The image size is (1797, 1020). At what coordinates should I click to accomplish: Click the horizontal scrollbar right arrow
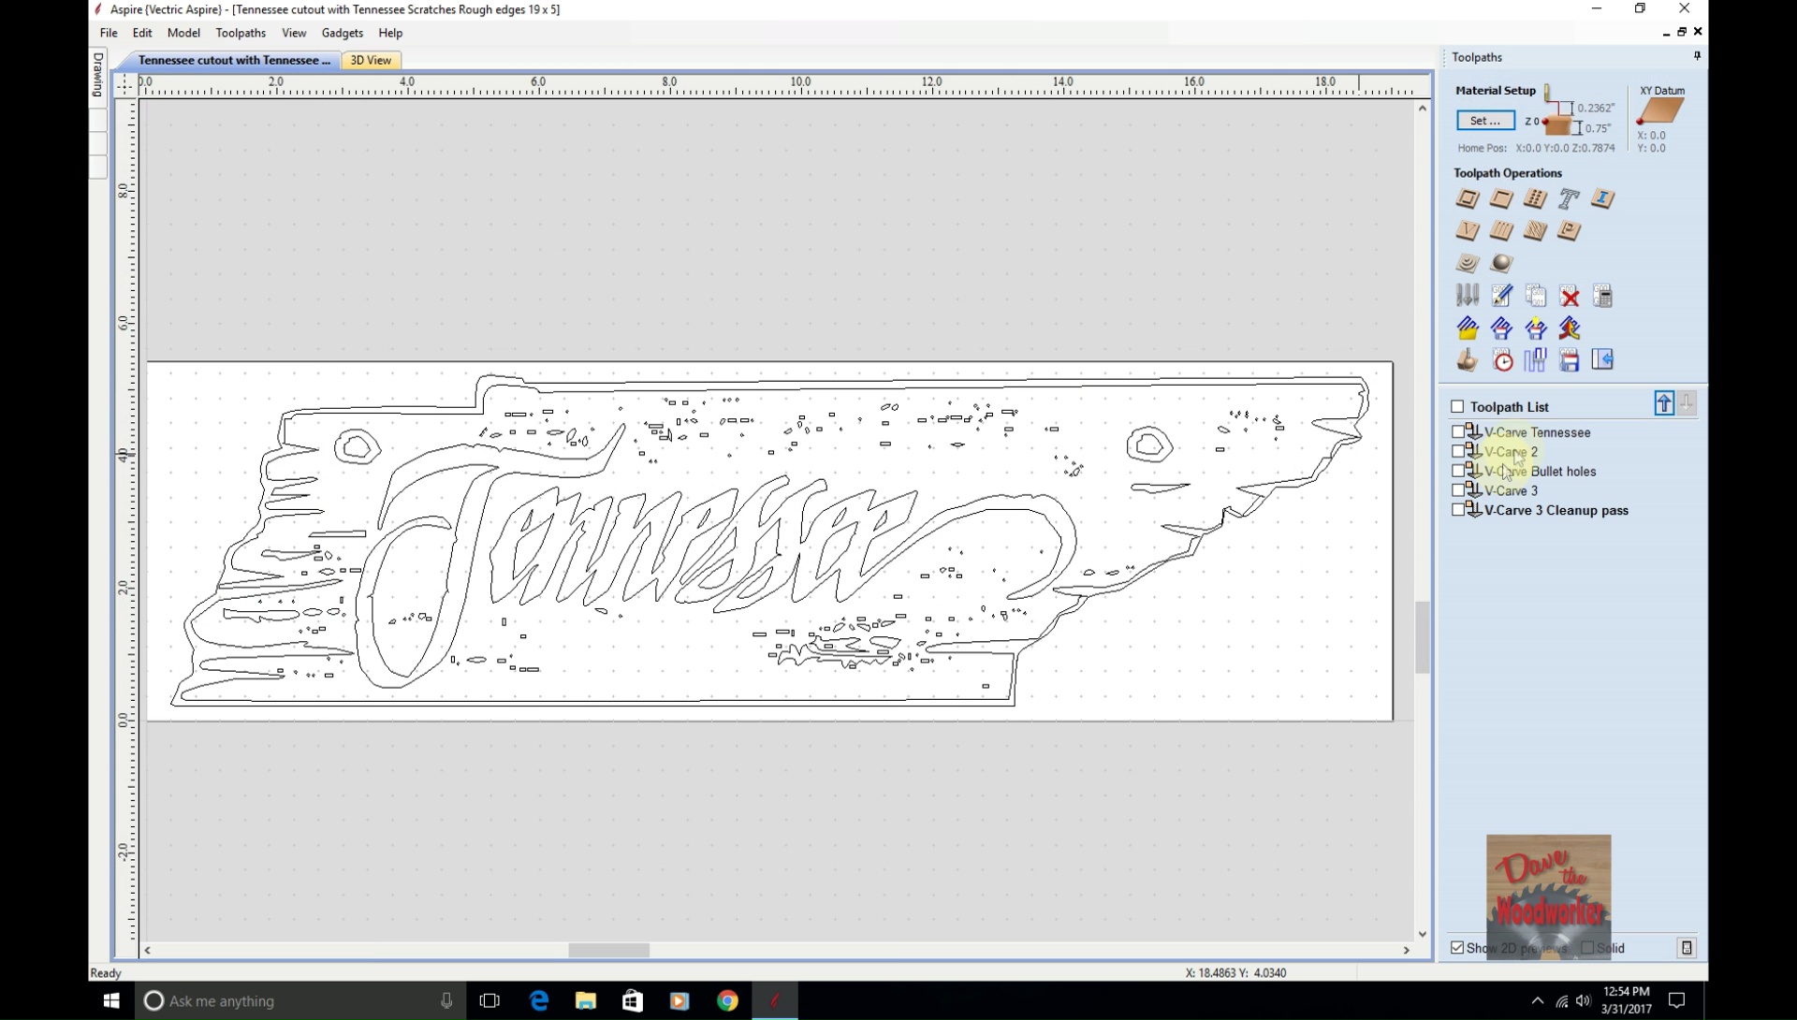[1406, 950]
